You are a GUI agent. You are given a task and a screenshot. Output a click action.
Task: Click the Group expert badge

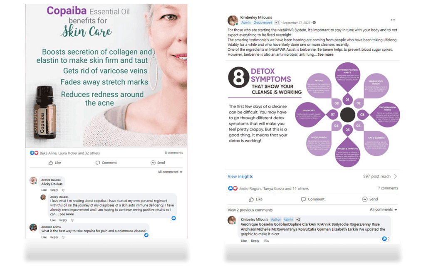[x=263, y=23]
